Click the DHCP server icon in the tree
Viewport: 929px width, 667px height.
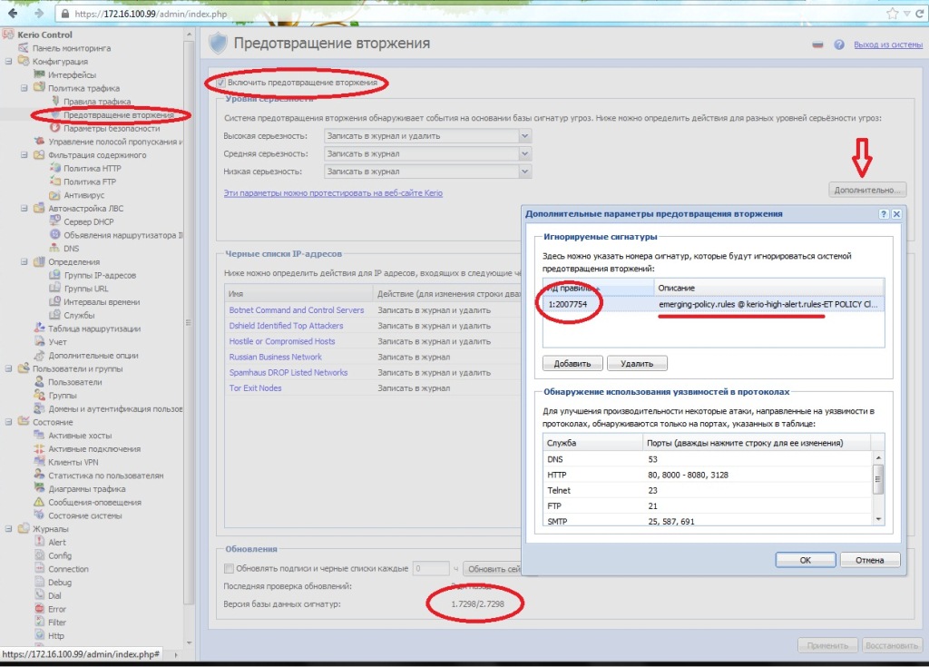[54, 221]
